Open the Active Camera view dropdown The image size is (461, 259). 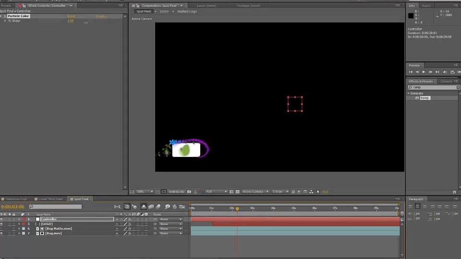pyautogui.click(x=255, y=192)
